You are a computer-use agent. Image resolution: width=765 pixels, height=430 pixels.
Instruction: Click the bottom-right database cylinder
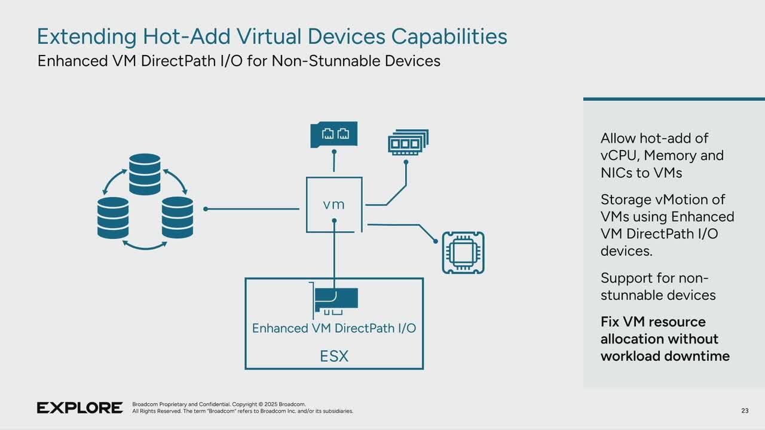pos(178,218)
